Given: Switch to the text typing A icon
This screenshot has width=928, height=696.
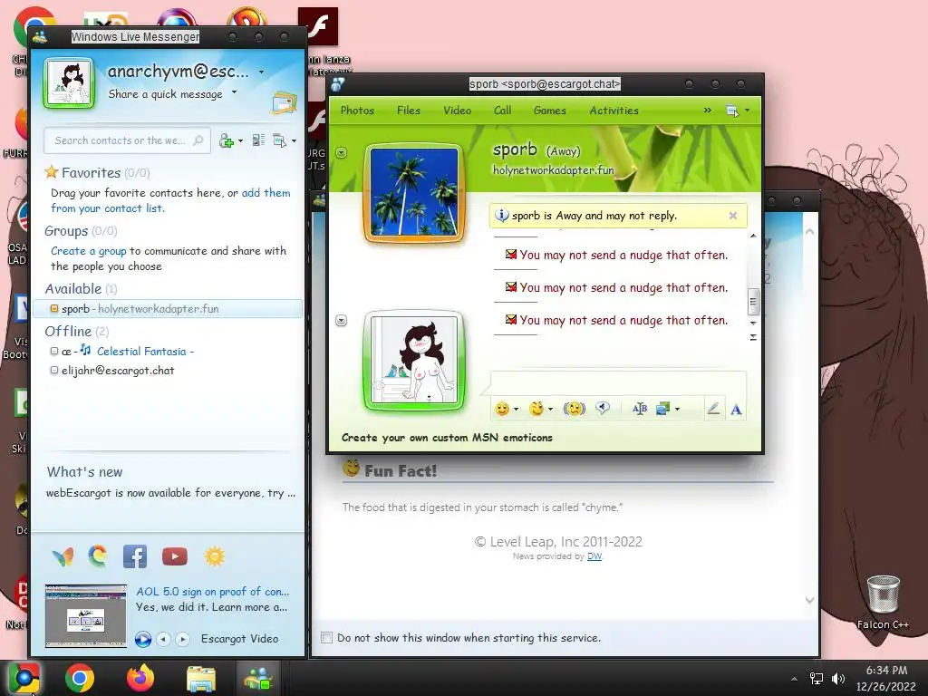Looking at the screenshot, I should tap(736, 409).
